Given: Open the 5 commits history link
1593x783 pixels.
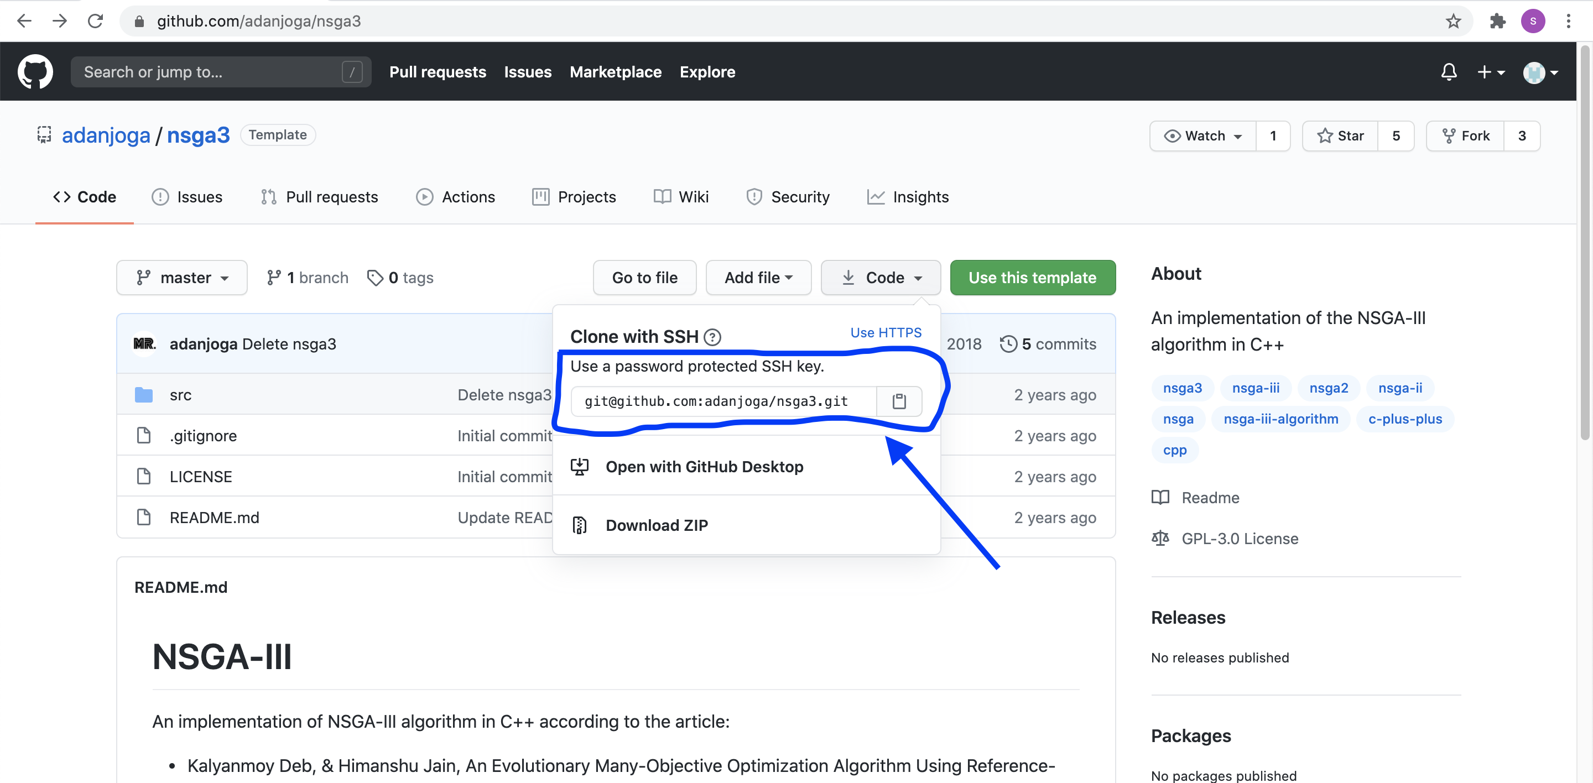Looking at the screenshot, I should click(1048, 344).
